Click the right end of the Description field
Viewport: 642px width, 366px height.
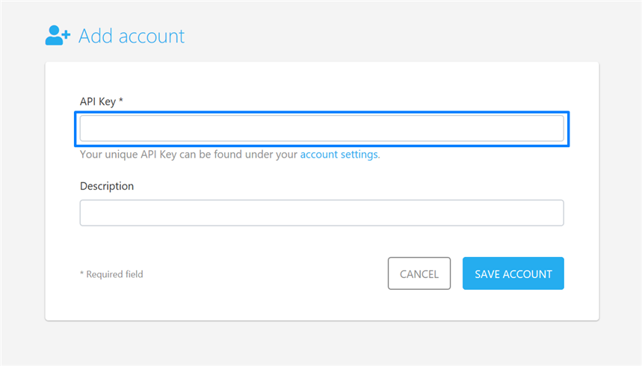[549, 213]
